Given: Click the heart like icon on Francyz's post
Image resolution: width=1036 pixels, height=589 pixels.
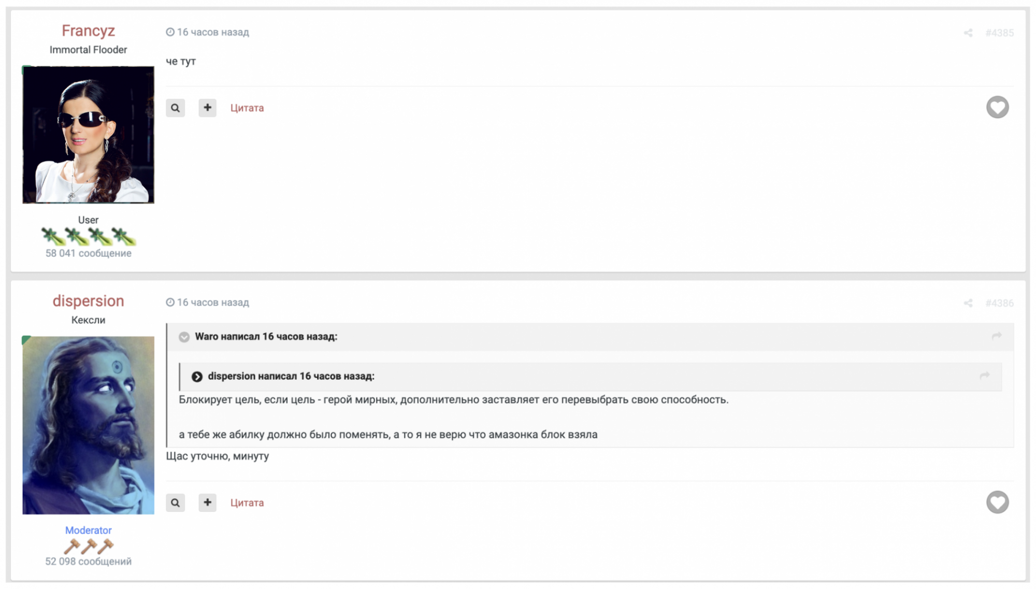Looking at the screenshot, I should pos(997,107).
